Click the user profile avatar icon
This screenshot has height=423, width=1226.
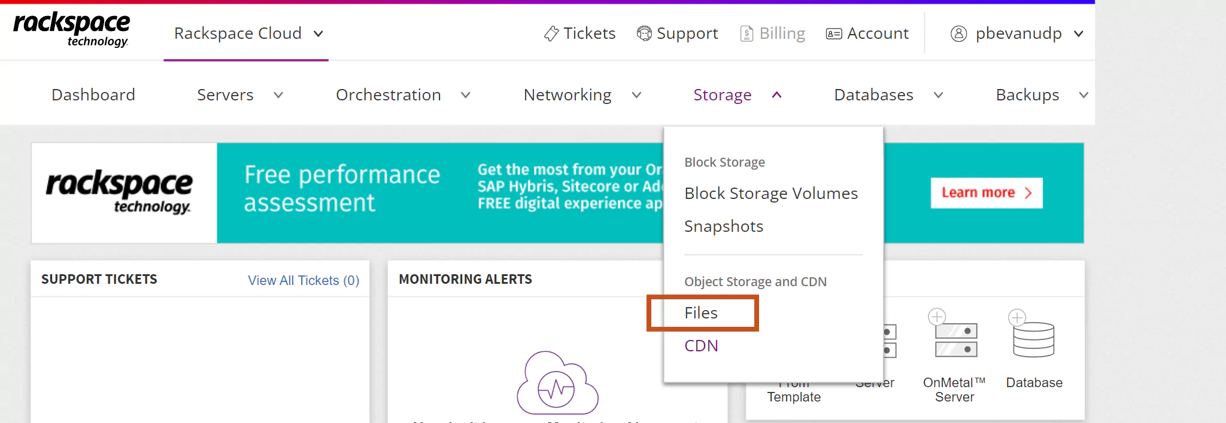958,33
